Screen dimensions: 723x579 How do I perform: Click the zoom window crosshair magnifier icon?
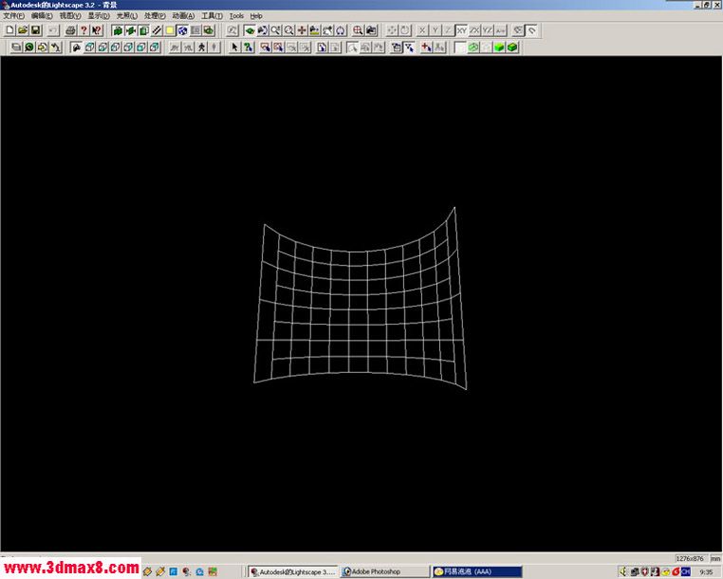358,30
